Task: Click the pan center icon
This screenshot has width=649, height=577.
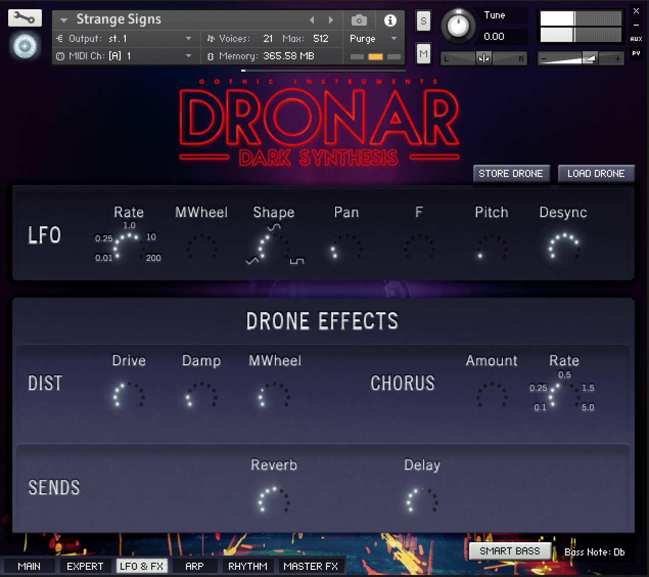Action: coord(483,59)
